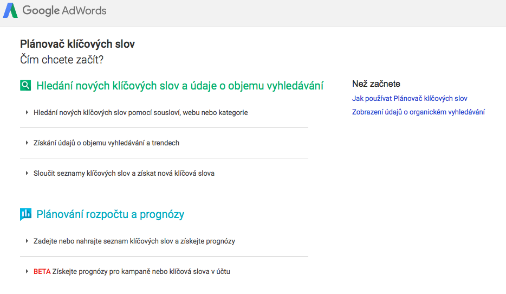Click the red BETA label
Viewport: 506px width, 294px height.
pyautogui.click(x=42, y=271)
